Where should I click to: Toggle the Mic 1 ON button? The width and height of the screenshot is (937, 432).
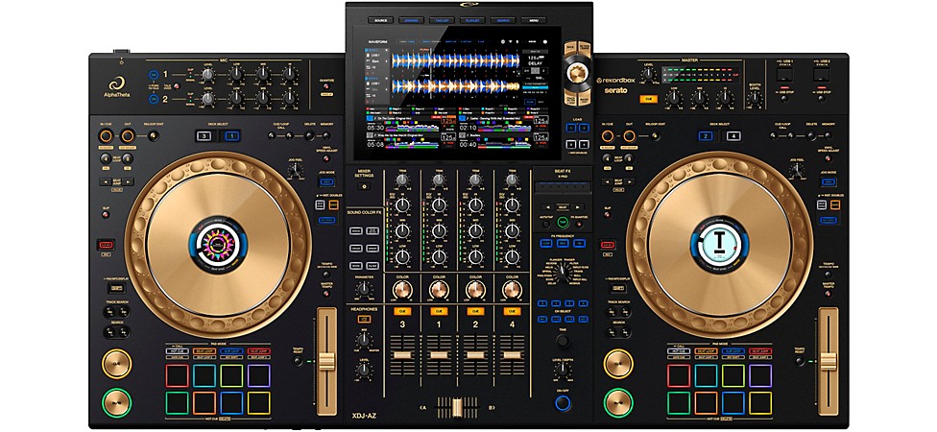[154, 75]
